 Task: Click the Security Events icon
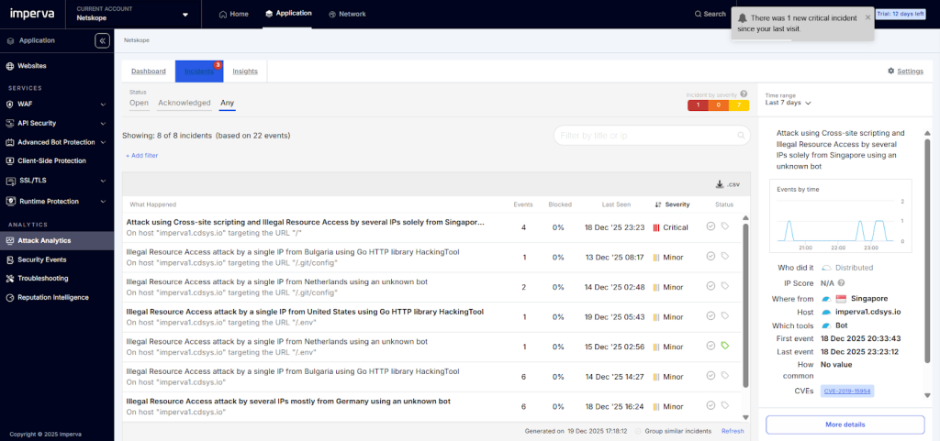[x=10, y=259]
